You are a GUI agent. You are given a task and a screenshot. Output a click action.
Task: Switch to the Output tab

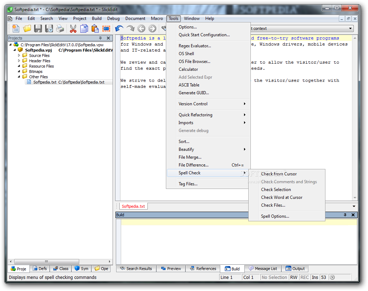coord(295,269)
